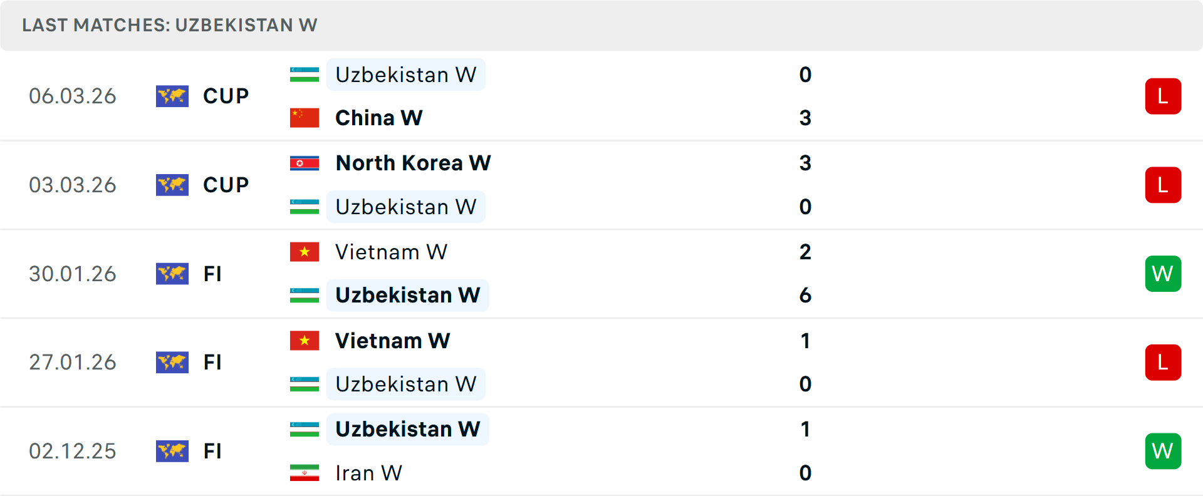Image resolution: width=1203 pixels, height=496 pixels.
Task: Select Uzbekistan W in the 03.03.26 match
Action: (x=406, y=207)
